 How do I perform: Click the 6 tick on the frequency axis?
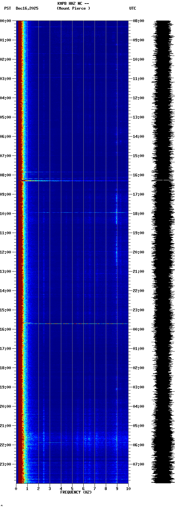point(83,489)
